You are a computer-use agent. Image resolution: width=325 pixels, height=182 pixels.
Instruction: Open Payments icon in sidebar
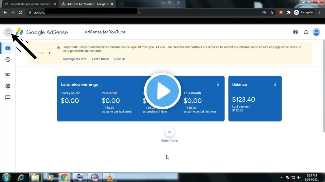point(8,75)
